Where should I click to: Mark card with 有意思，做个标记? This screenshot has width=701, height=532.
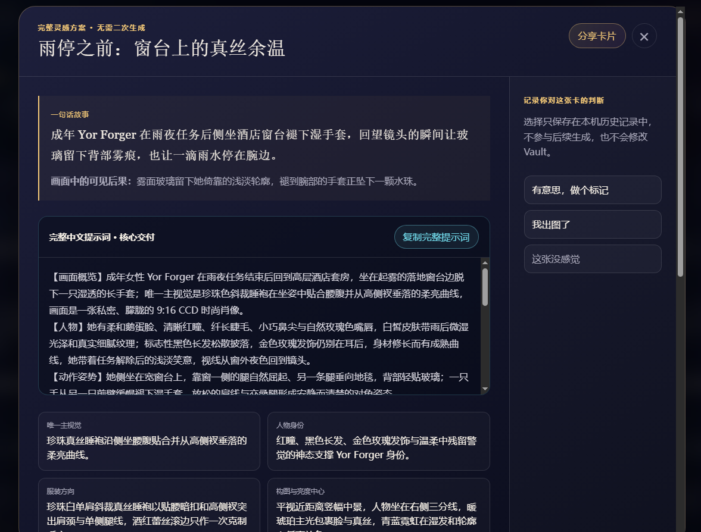point(593,190)
